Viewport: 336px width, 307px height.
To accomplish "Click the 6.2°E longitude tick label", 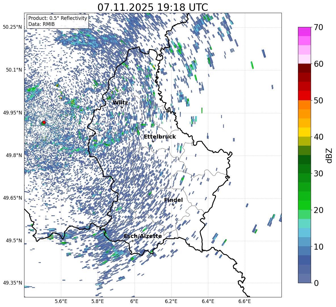I will click(x=171, y=301).
